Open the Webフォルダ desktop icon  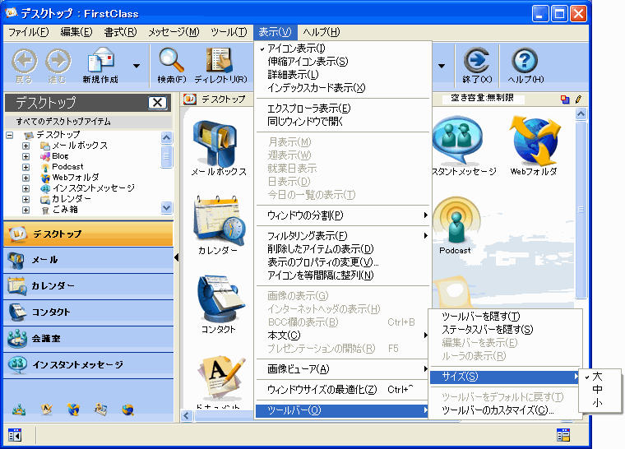[533, 144]
